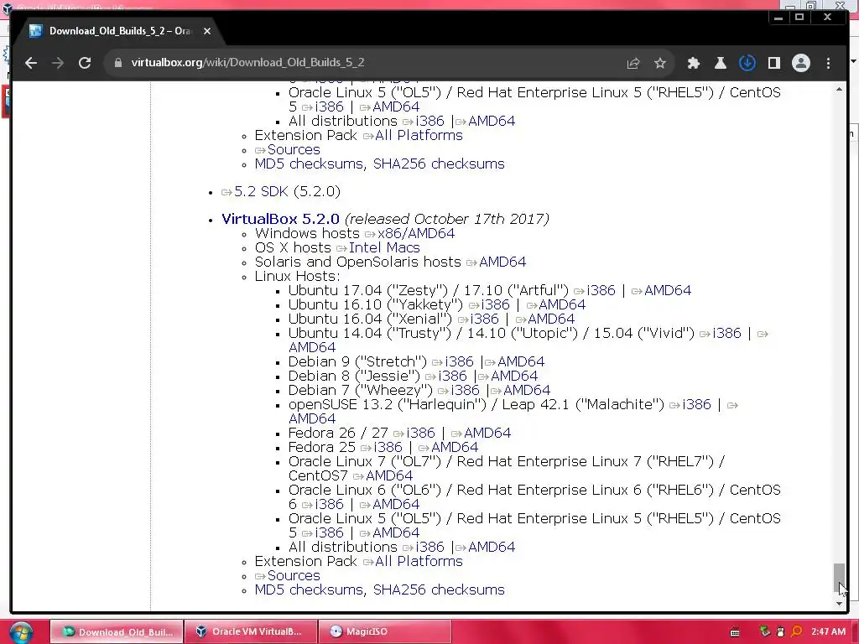859x644 pixels.
Task: Click the taskbar clock 2:47 AM
Action: pyautogui.click(x=828, y=631)
